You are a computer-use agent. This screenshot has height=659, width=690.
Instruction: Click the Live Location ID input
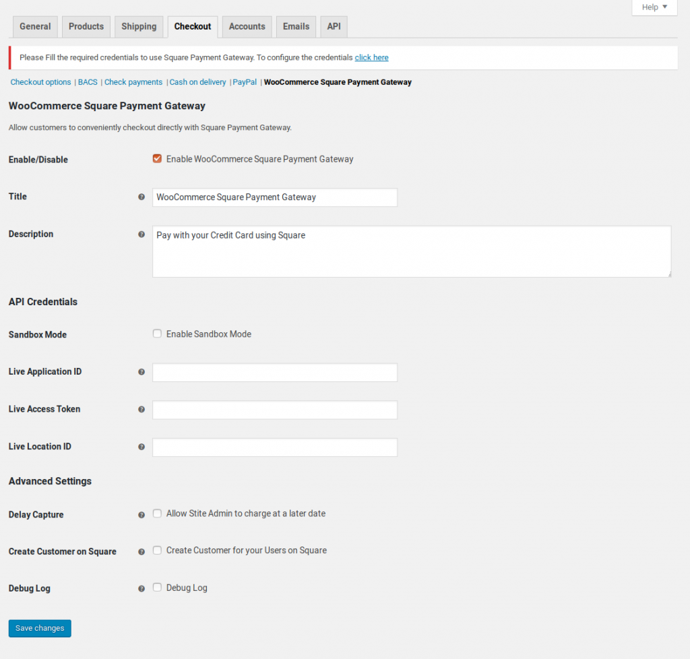(275, 447)
